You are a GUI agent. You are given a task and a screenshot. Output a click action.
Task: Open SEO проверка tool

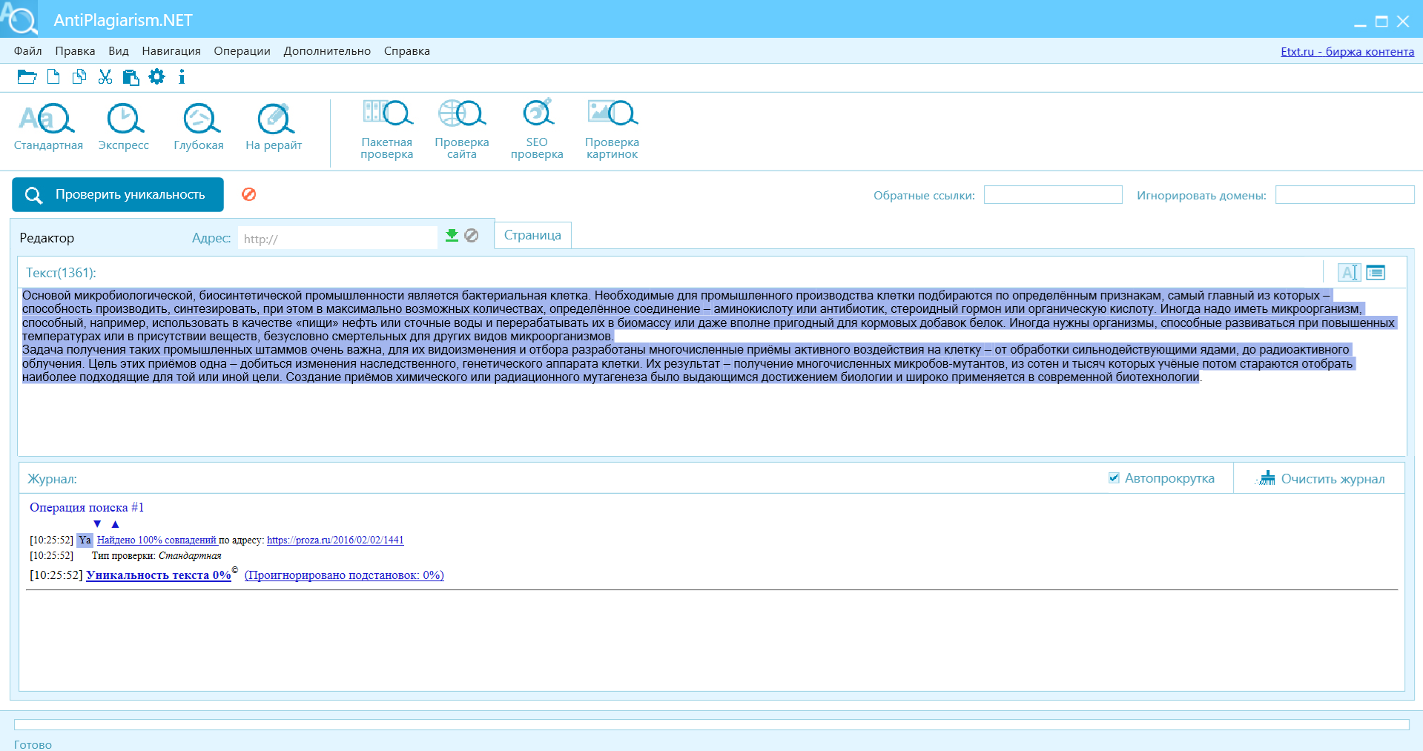click(537, 129)
